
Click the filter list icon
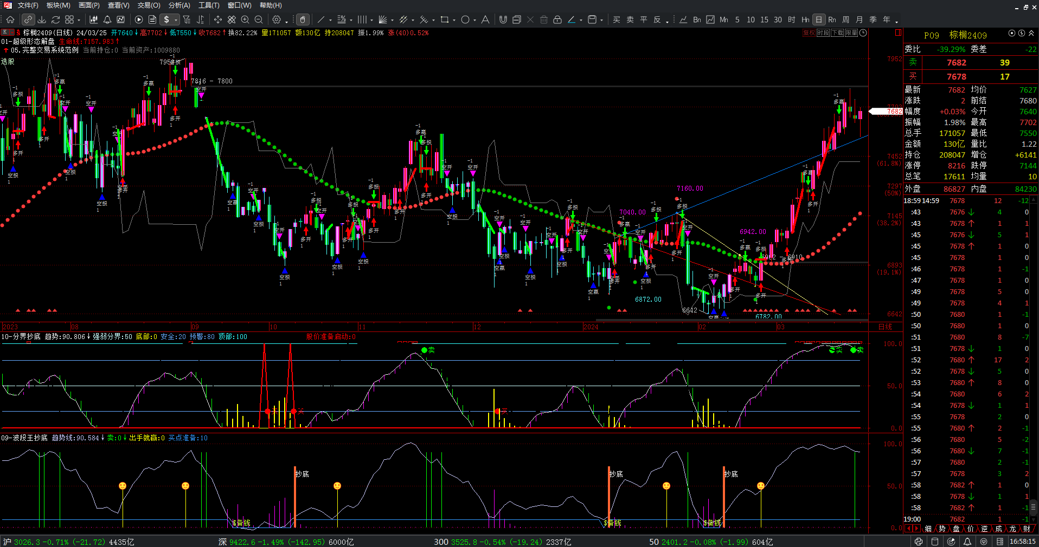(x=187, y=19)
